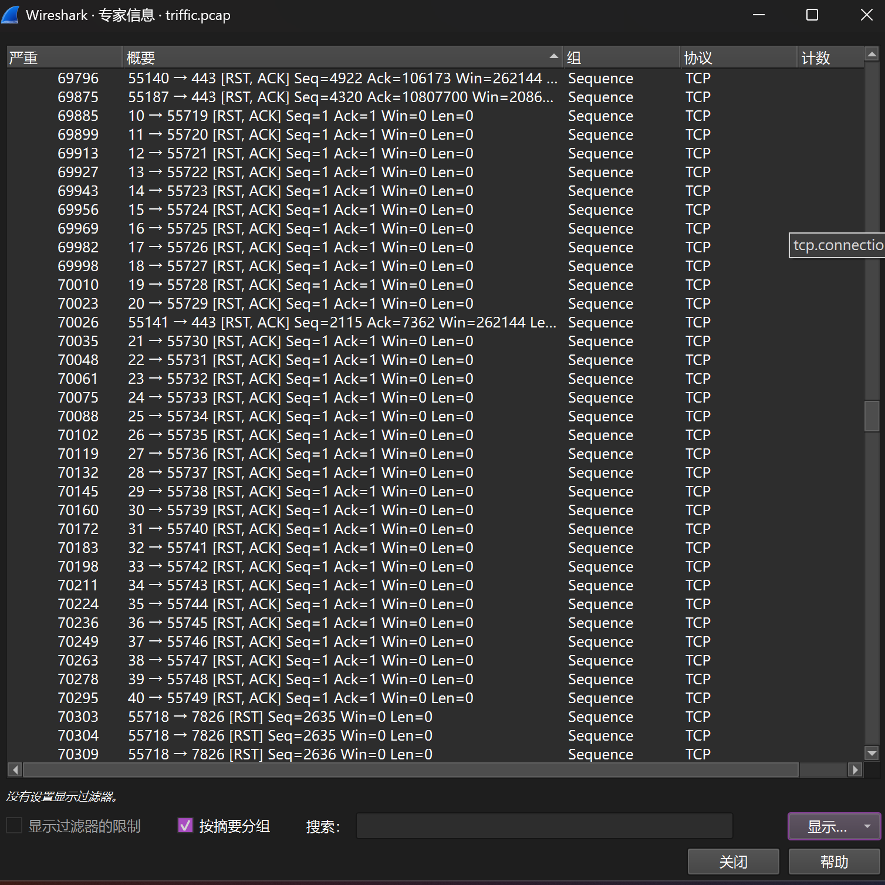The height and width of the screenshot is (885, 885).
Task: Click summary '20 → 55729 [RST, ACK]'
Action: click(300, 303)
